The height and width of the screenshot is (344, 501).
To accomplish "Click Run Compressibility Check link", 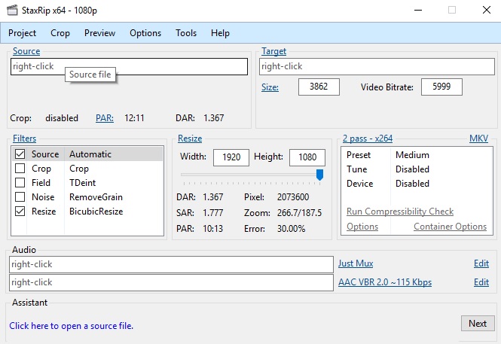I will 400,212.
